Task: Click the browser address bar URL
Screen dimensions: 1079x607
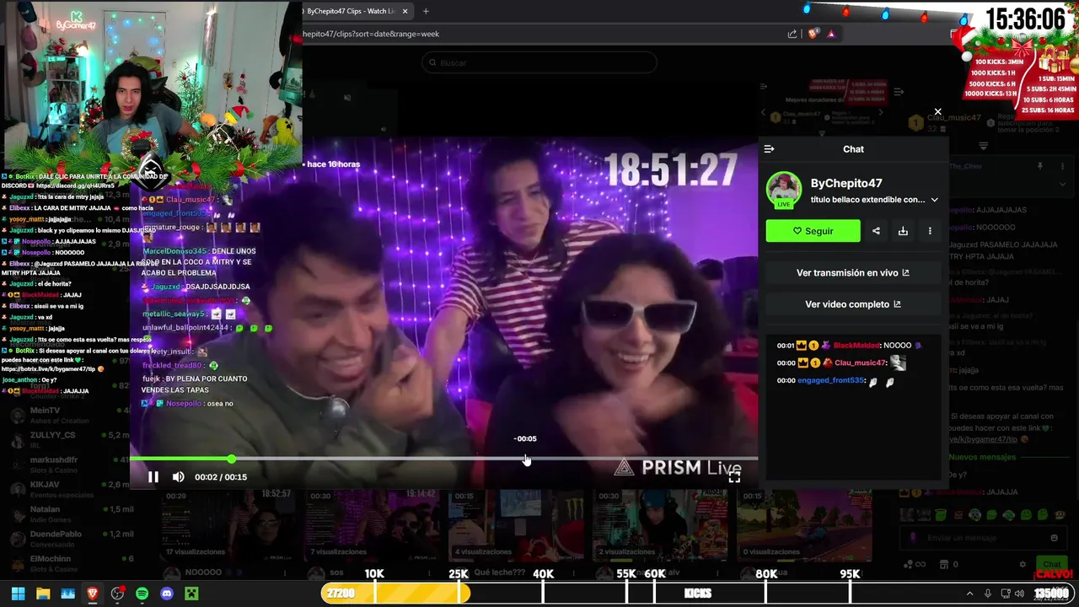Action: 371,34
